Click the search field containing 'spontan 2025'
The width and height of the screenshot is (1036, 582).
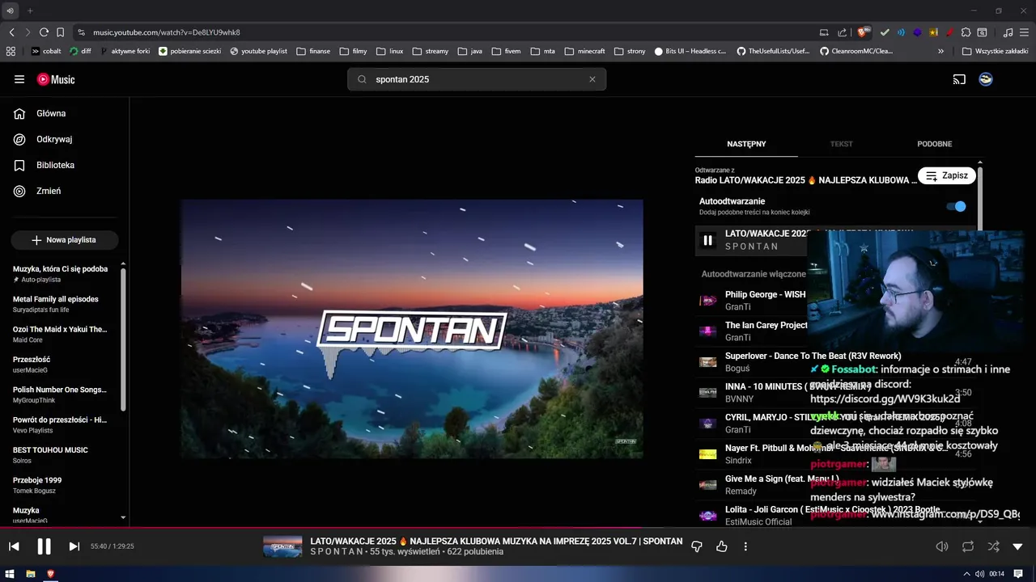pyautogui.click(x=477, y=79)
